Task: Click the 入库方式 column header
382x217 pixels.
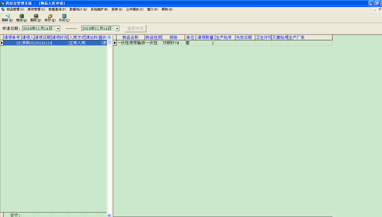Action: coord(77,37)
